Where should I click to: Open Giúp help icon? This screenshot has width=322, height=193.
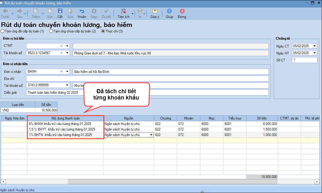pyautogui.click(x=169, y=11)
